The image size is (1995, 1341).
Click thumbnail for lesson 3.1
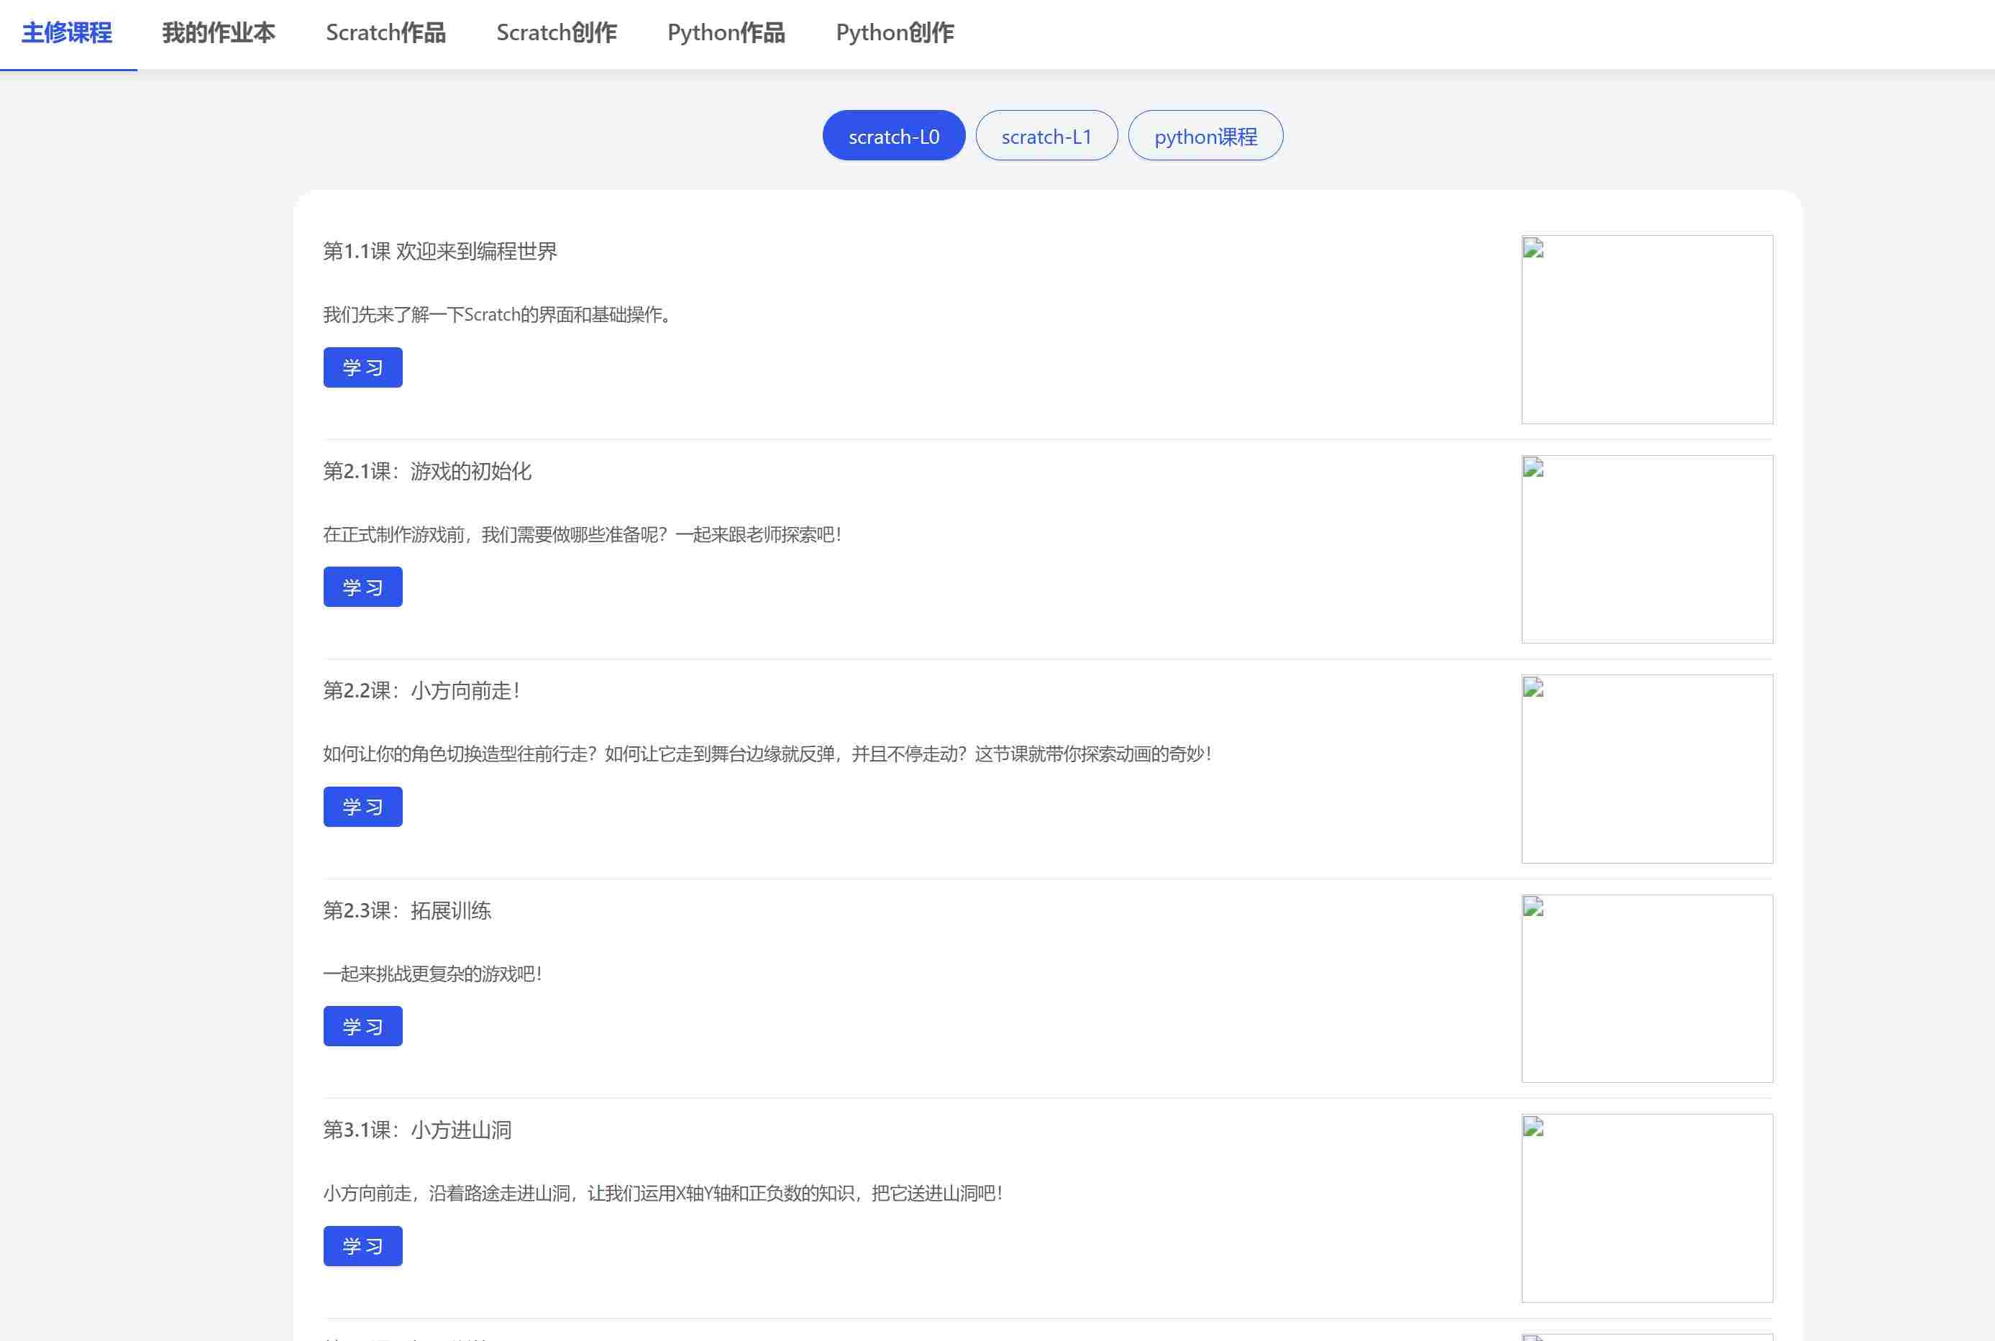point(1646,1207)
